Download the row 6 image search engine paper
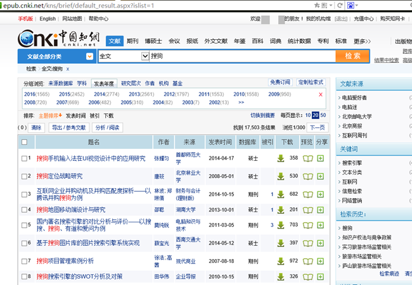 pyautogui.click(x=281, y=243)
